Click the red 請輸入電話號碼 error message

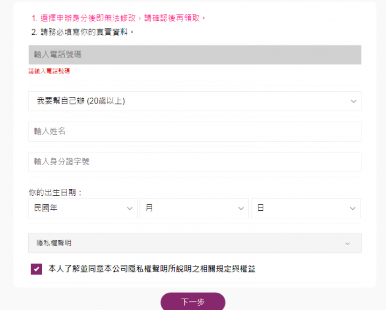click(x=49, y=71)
